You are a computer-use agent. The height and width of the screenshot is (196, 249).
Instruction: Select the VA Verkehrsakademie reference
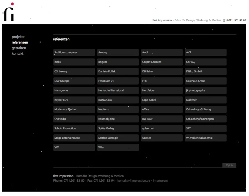point(206,138)
